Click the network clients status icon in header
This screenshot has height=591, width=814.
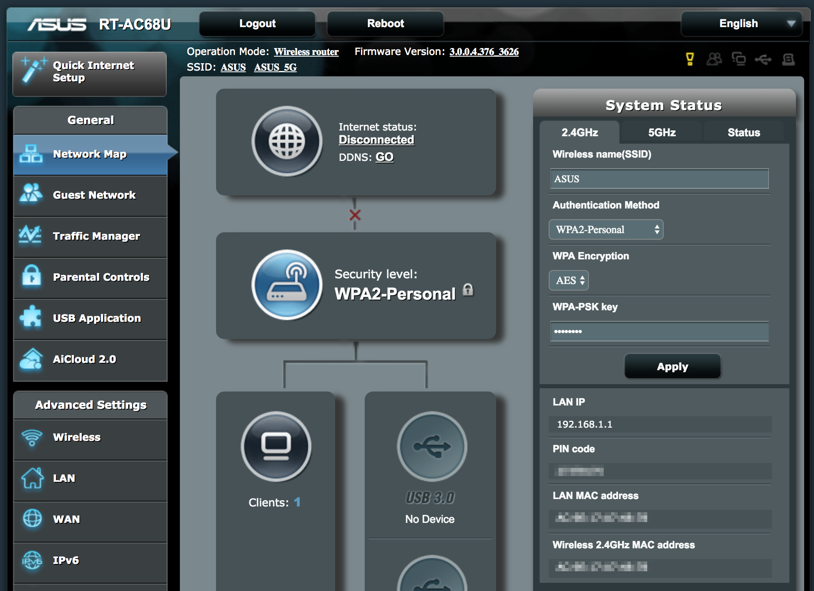[739, 59]
